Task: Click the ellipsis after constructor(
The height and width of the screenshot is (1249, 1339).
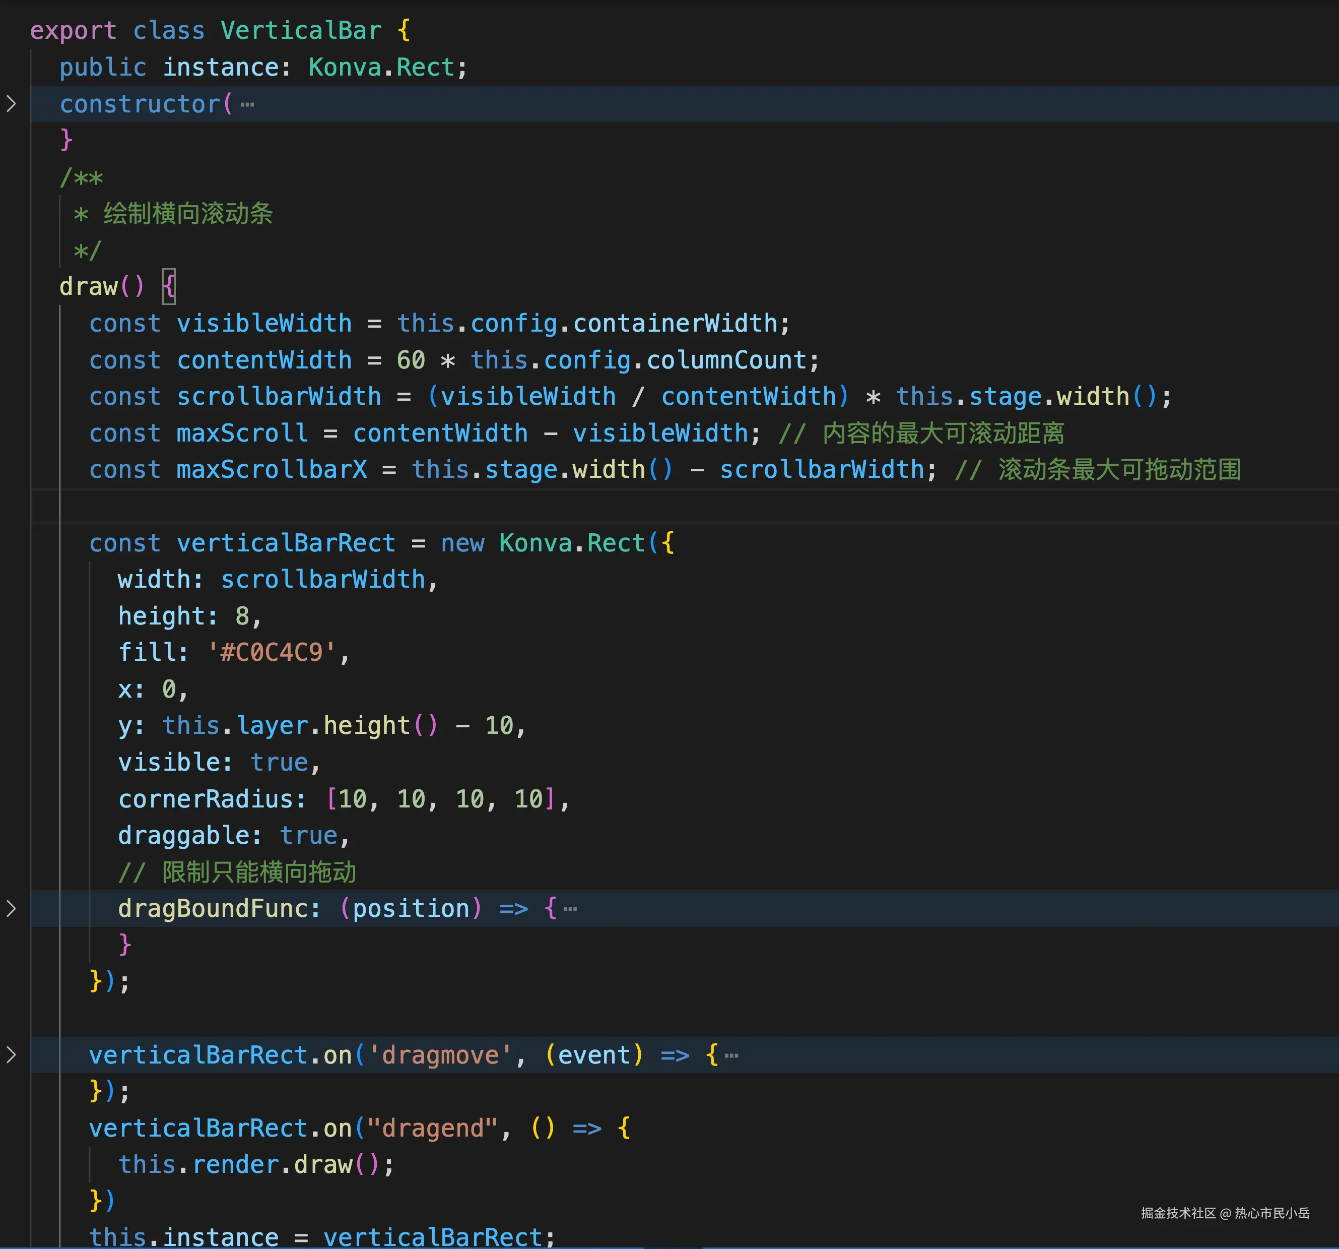Action: 247,104
